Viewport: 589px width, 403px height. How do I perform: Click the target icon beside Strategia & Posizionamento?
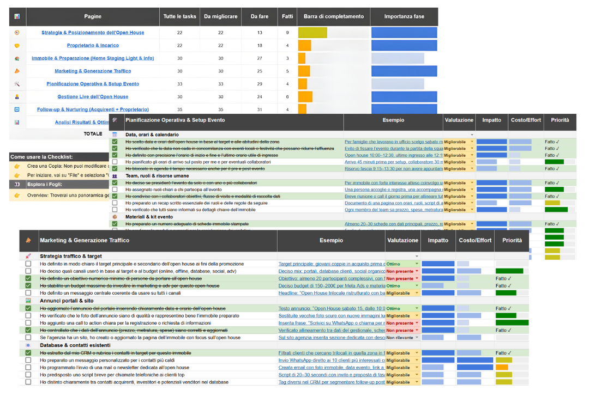pyautogui.click(x=17, y=33)
